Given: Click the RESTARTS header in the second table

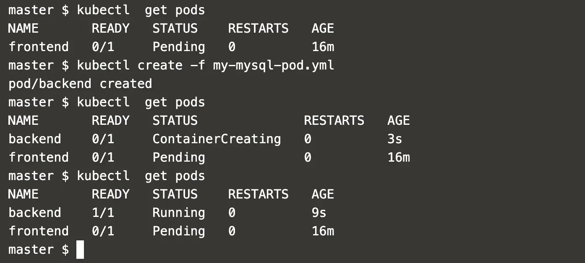Looking at the screenshot, I should [334, 121].
